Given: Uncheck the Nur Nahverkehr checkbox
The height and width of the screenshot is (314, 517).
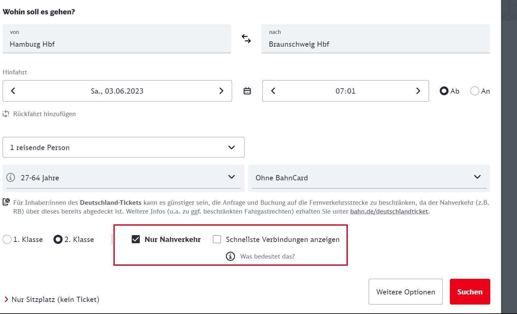Looking at the screenshot, I should (x=136, y=239).
